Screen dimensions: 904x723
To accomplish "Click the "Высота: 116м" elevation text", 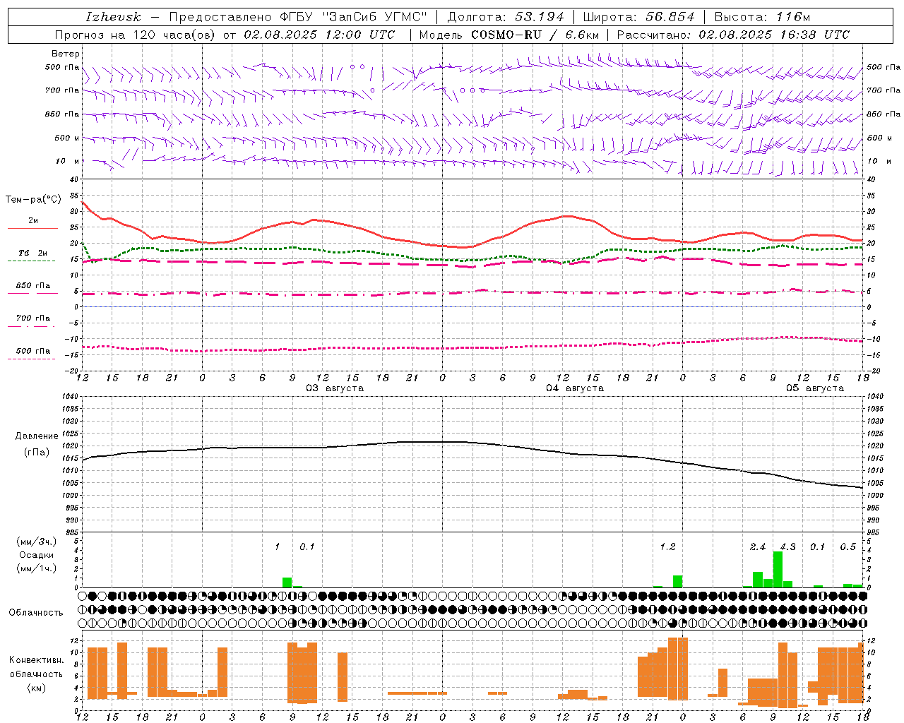I will click(762, 17).
